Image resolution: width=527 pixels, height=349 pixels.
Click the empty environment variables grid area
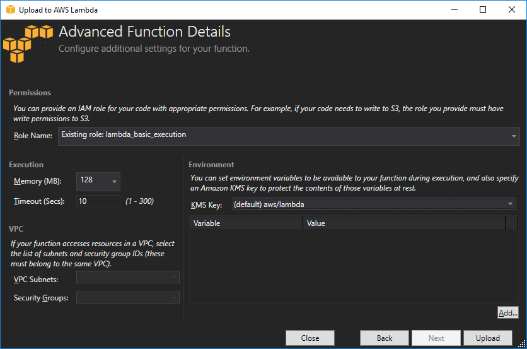(x=353, y=265)
